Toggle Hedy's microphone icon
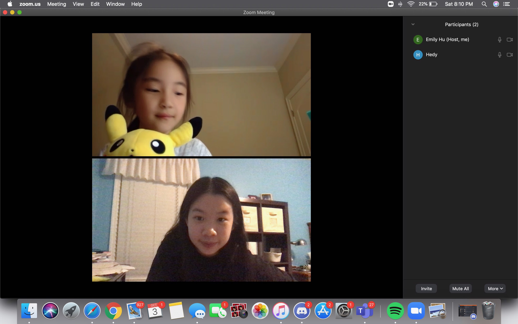518x324 pixels. [499, 55]
